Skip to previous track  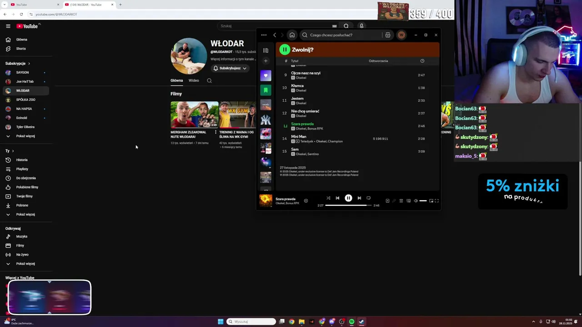click(x=337, y=198)
